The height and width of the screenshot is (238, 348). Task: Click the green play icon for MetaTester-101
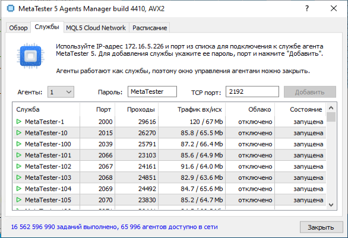(19, 155)
